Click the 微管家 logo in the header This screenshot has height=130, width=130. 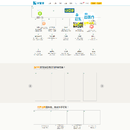[x=39, y=3]
